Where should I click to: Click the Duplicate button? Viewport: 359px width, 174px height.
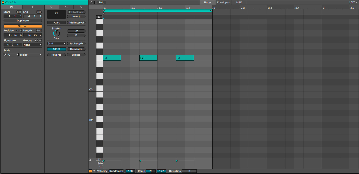(23, 21)
